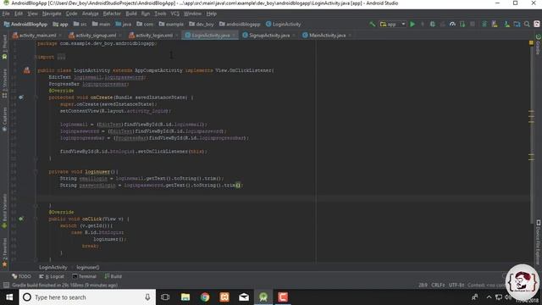Click the warning indicator atop editor scrollbar
The height and width of the screenshot is (305, 542).
click(x=531, y=43)
